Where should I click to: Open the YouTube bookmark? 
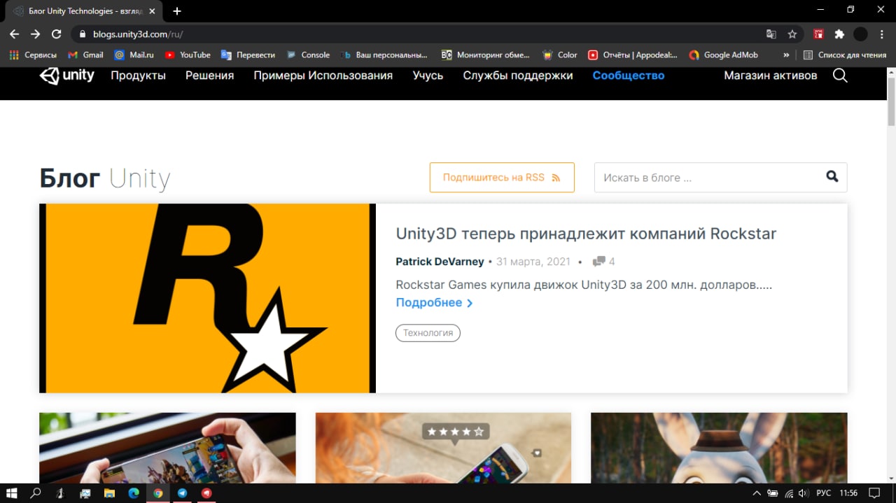pos(188,55)
